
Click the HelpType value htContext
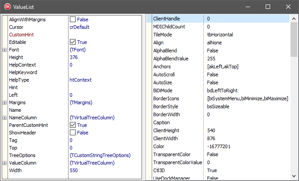(81, 80)
